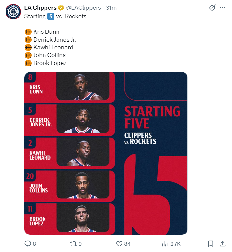This screenshot has height=252, width=232.
Task: View post analytics bar chart icon
Action: 165,244
